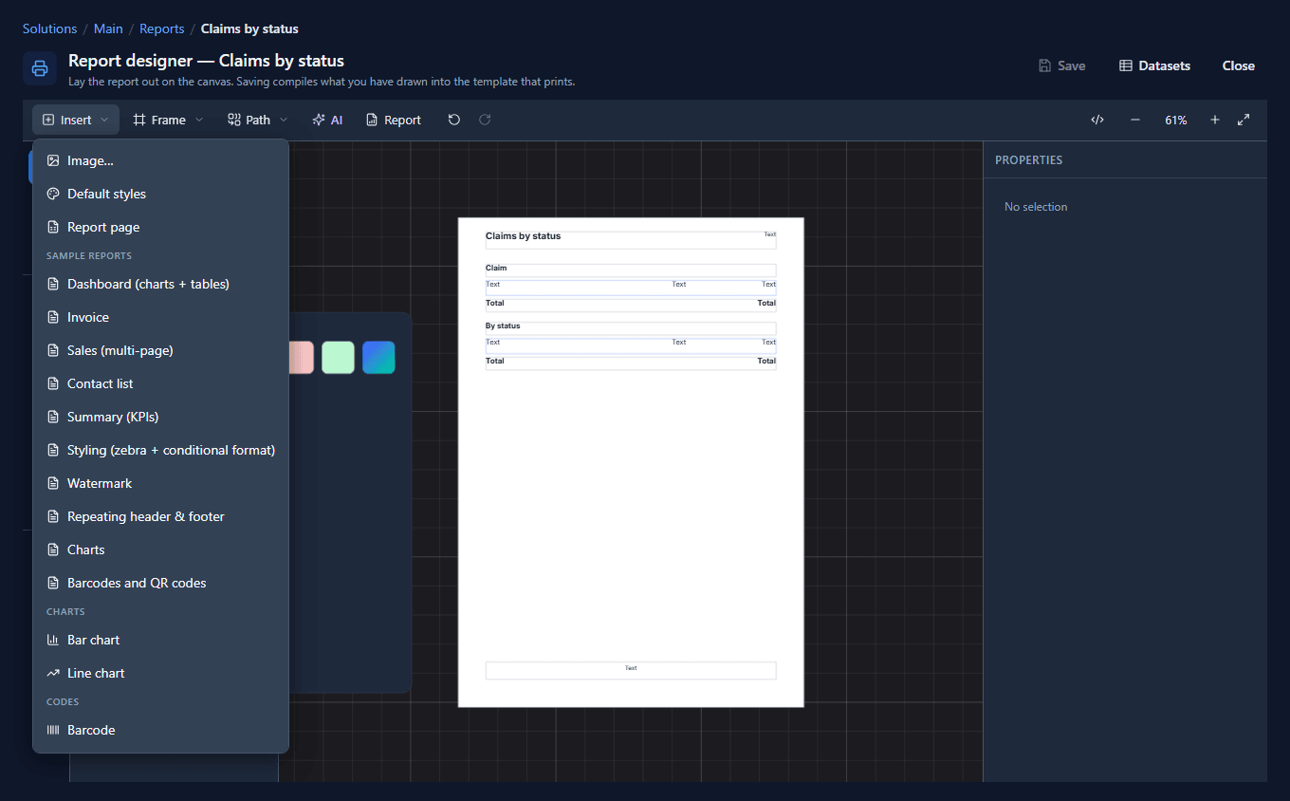Undo the last canvas change
Viewport: 1290px width, 801px height.
coord(454,120)
